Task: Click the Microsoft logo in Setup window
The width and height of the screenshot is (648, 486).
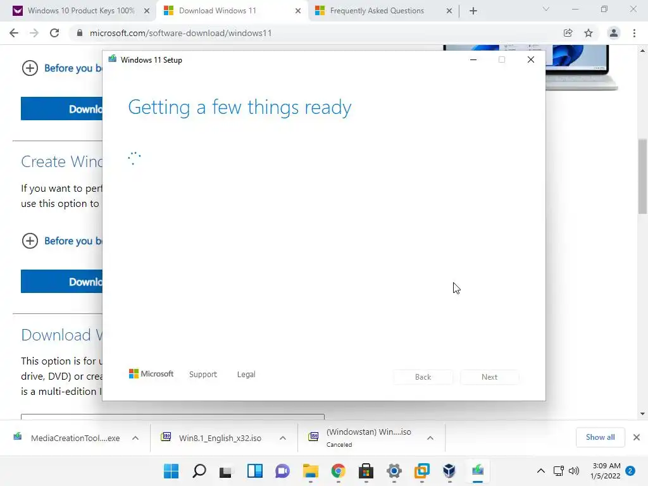Action: (x=151, y=374)
